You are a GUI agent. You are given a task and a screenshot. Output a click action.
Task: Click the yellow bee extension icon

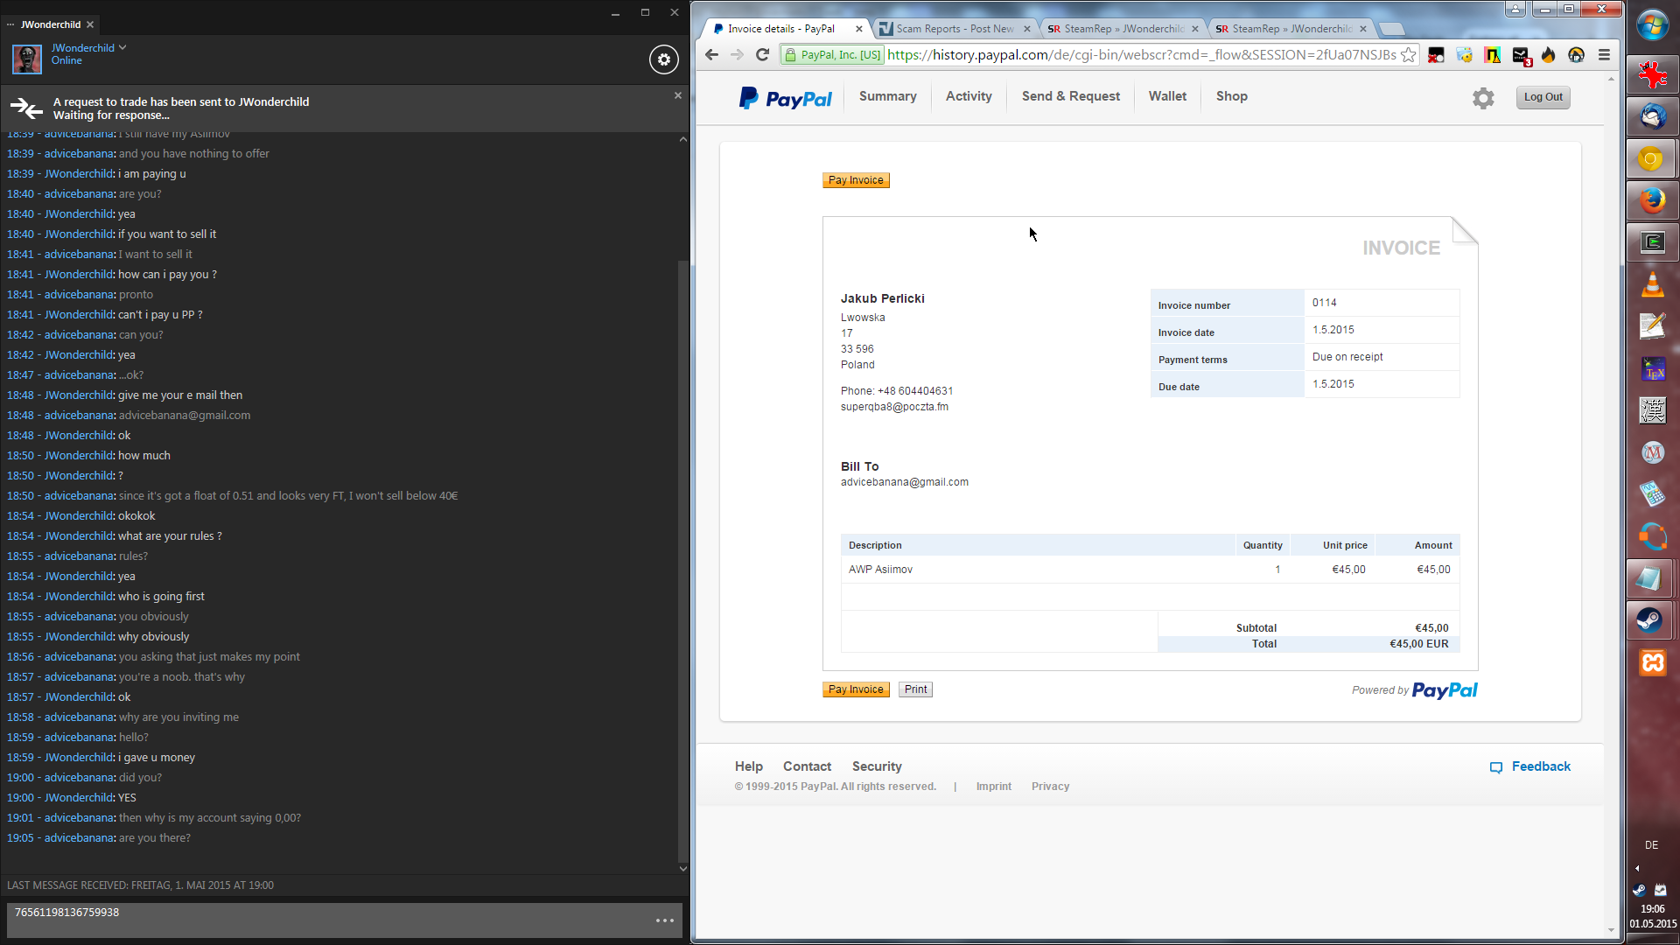point(1464,55)
